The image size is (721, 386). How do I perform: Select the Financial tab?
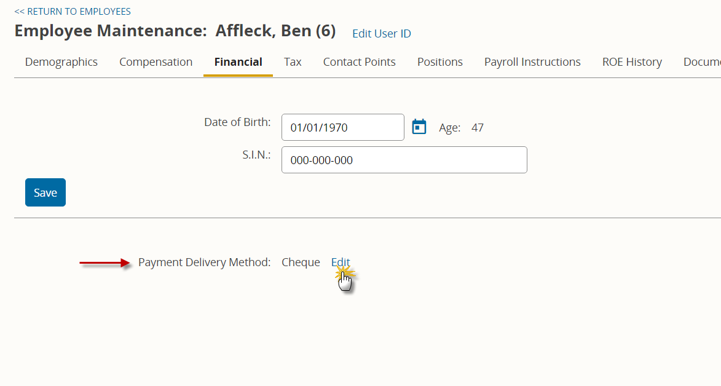pyautogui.click(x=238, y=62)
